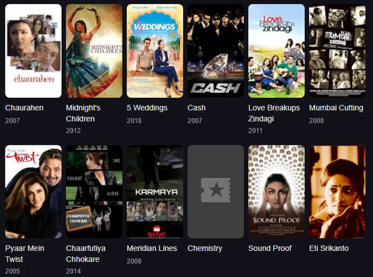Select the Midnight's Children poster

coord(94,51)
